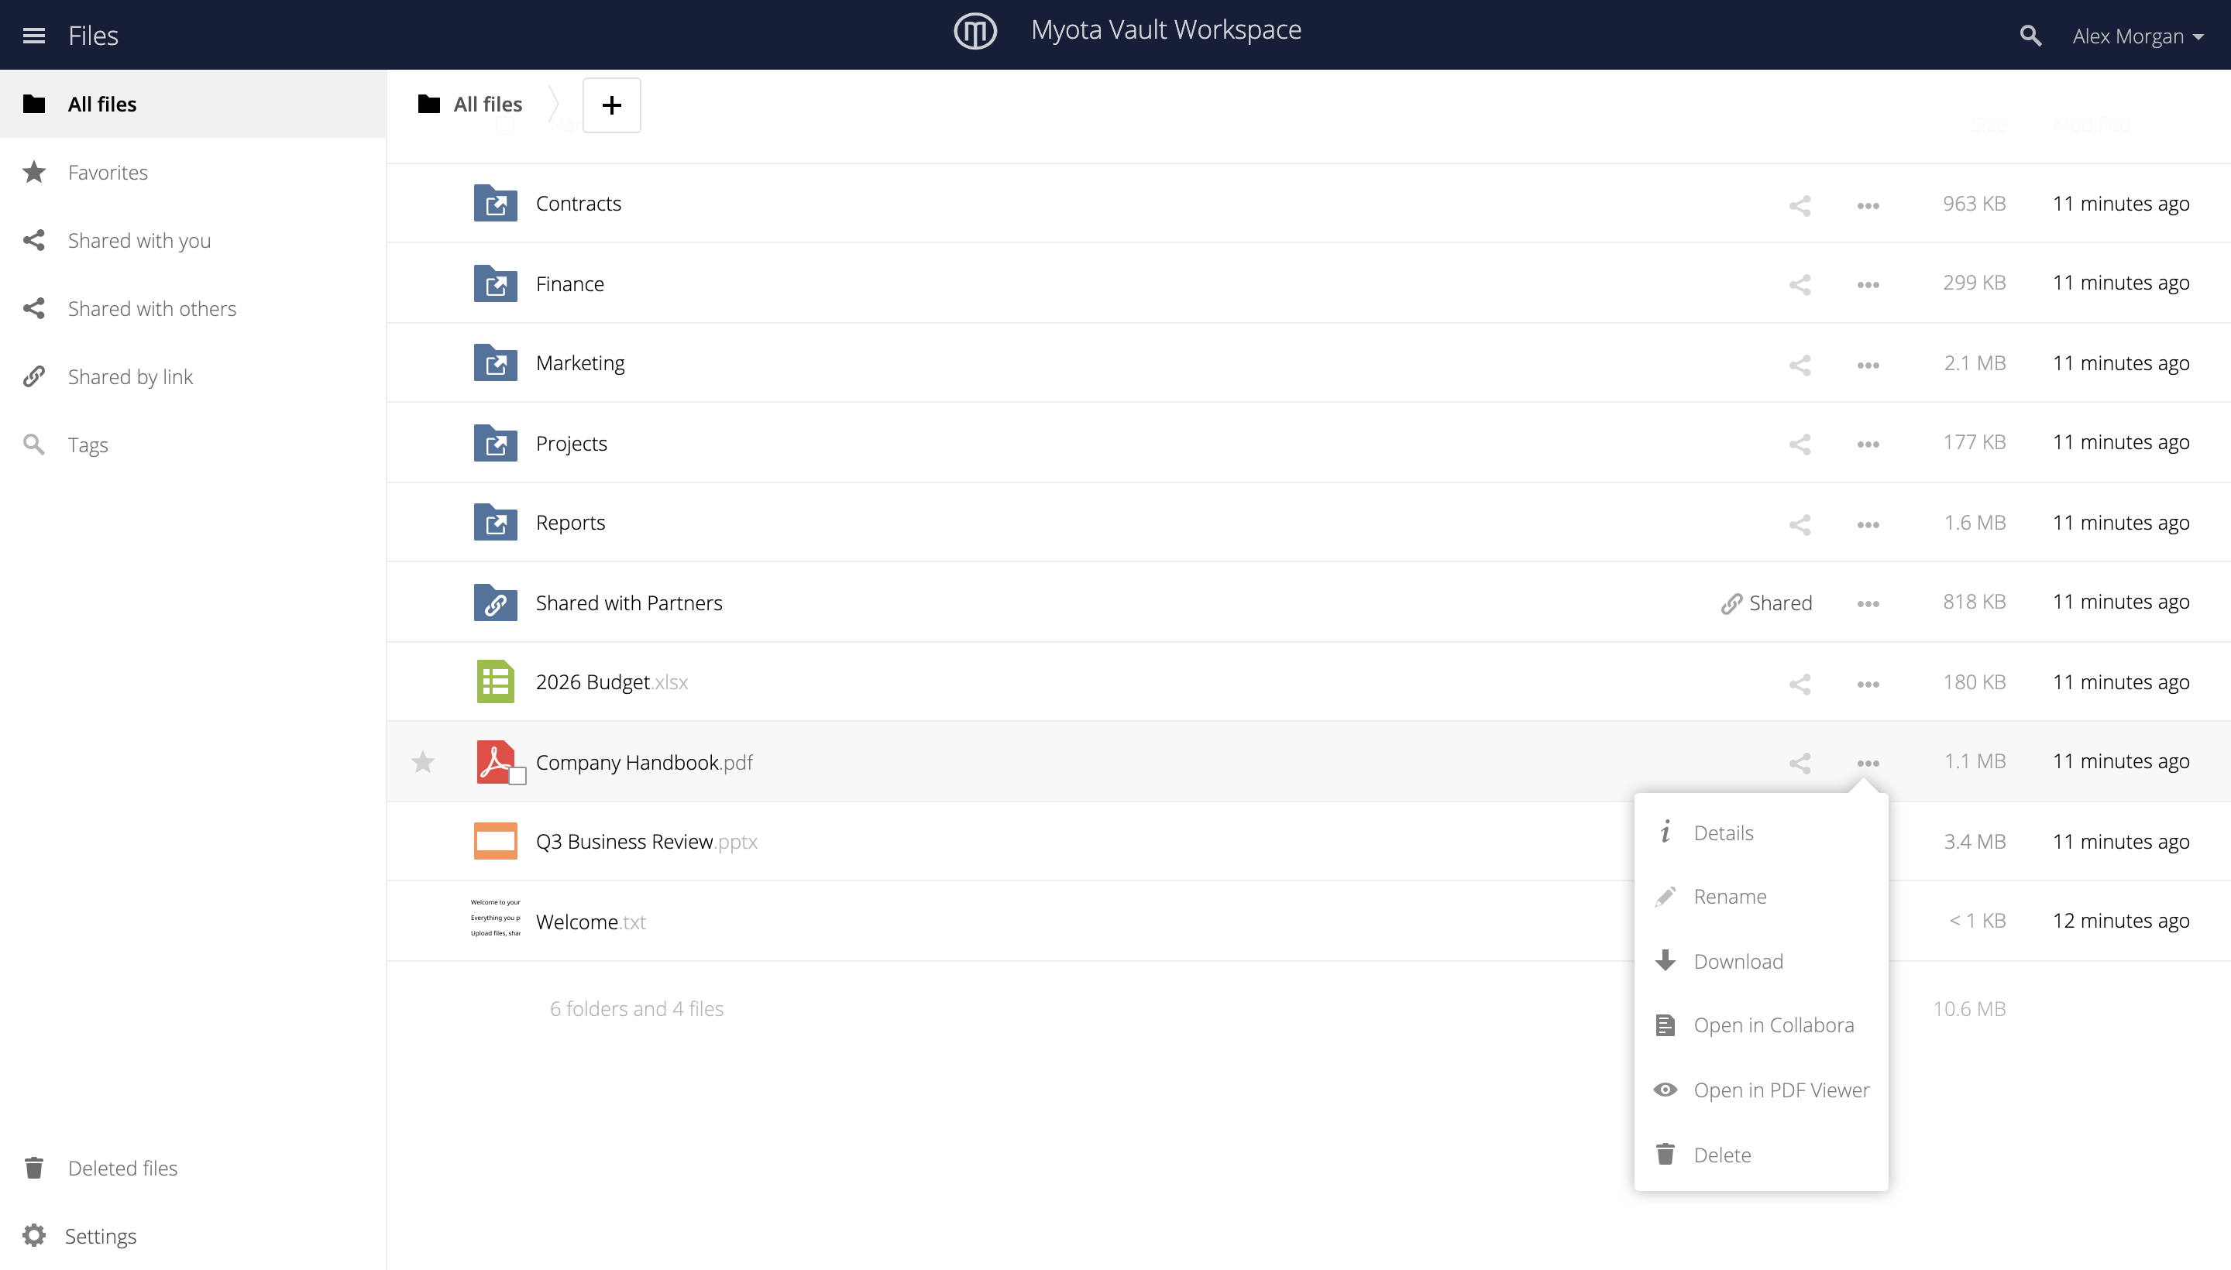
Task: Open Shared with Partners folder icon
Action: coord(496,602)
